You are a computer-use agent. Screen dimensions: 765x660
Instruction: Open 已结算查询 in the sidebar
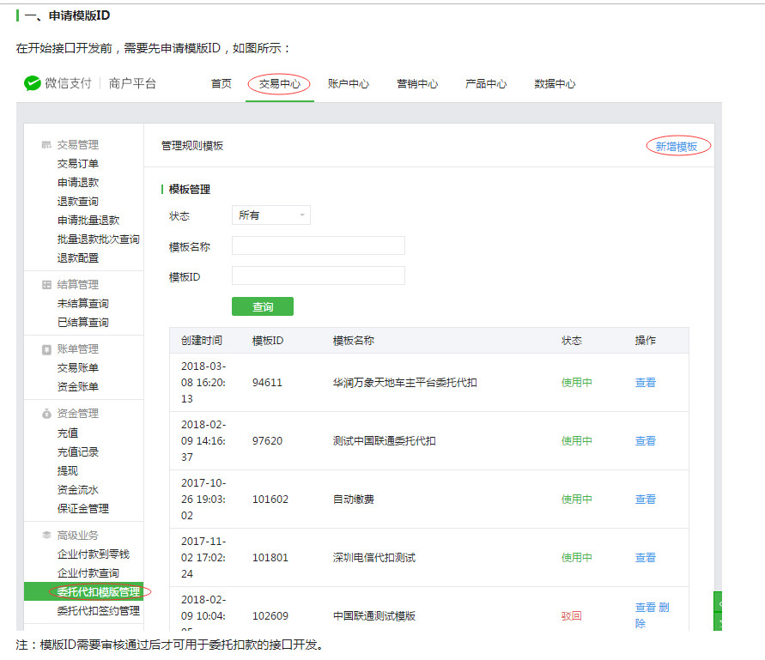(x=83, y=323)
